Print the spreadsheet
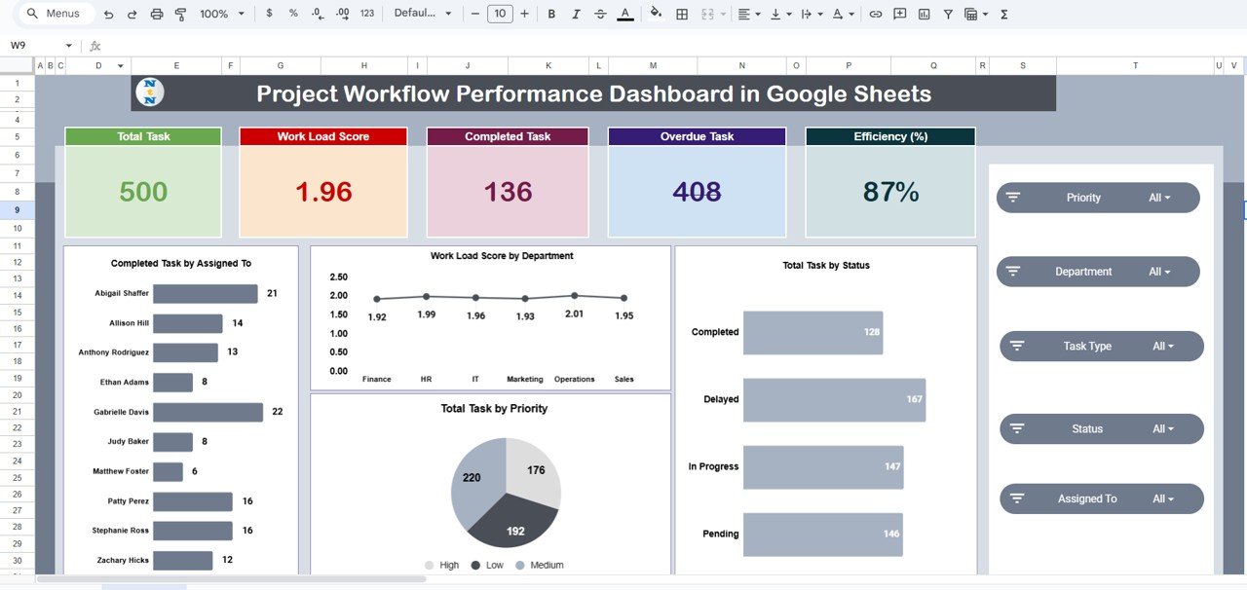Viewport: 1247px width, 590px height. [x=155, y=14]
